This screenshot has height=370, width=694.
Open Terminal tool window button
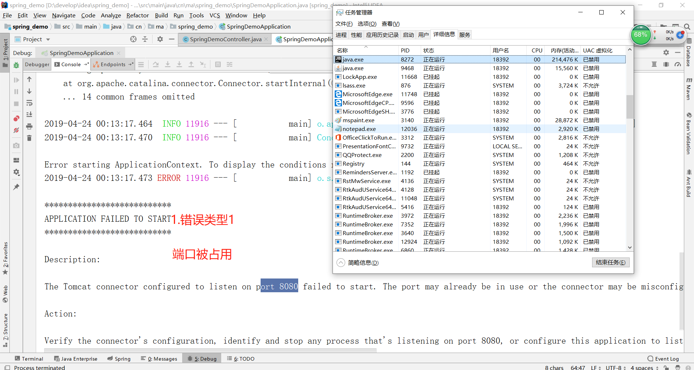29,358
